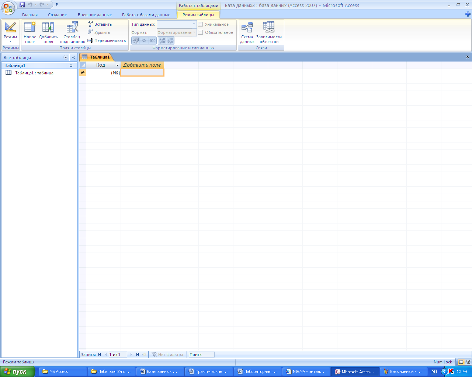Open the Главная ribbon tab
Viewport: 472px width, 377px height.
(x=30, y=15)
